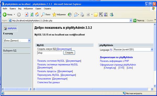Open the Edit button dropdown arrow
157x96 pixels.
point(92,15)
